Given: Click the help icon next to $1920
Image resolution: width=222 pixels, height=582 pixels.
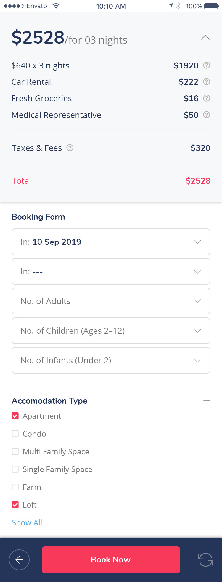Looking at the screenshot, I should point(207,65).
